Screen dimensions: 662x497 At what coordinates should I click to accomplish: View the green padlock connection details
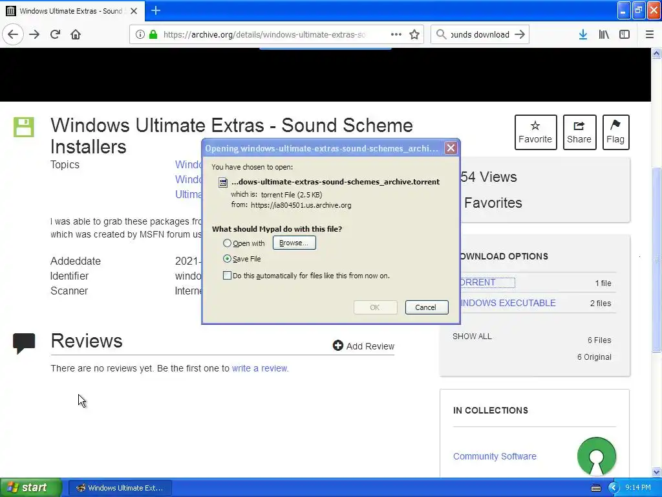point(153,34)
